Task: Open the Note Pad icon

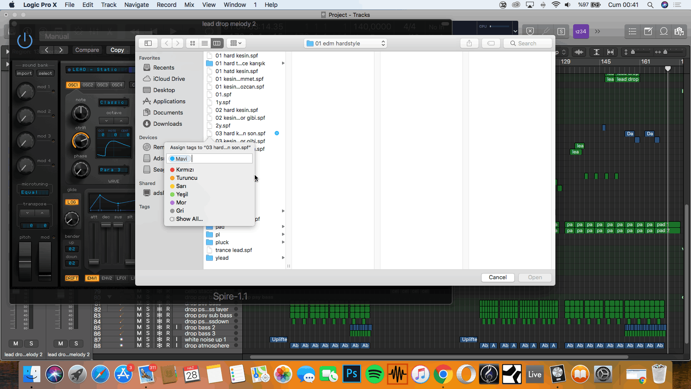Action: pyautogui.click(x=648, y=31)
